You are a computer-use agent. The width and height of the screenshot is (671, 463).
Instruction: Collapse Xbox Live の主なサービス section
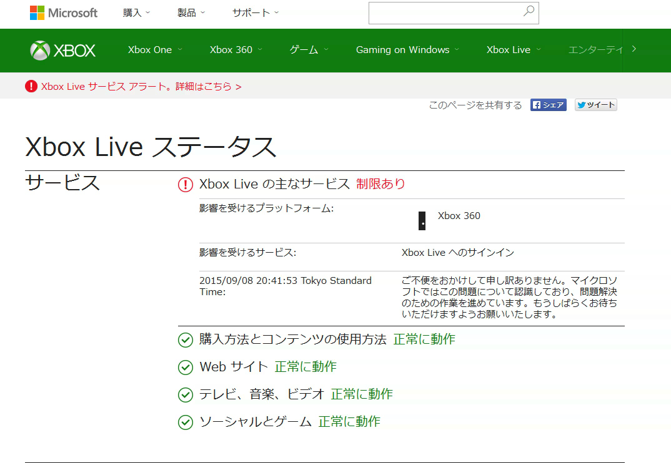tap(275, 184)
